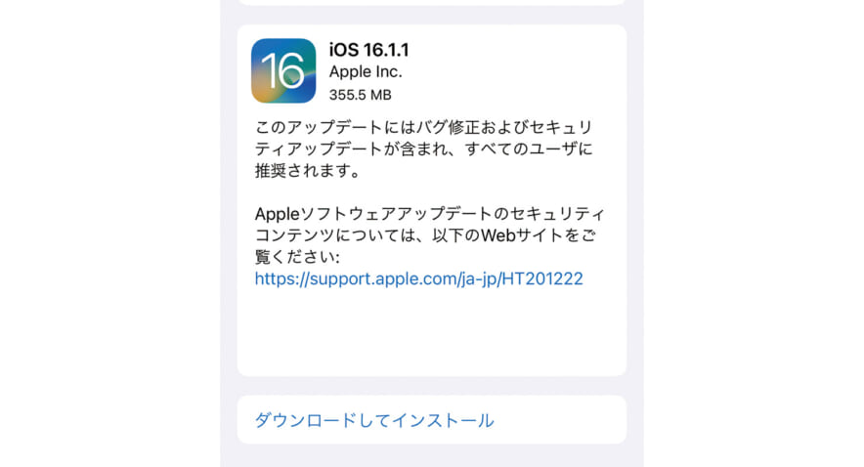Click blank space below the support link
This screenshot has height=467, width=864.
(431, 330)
